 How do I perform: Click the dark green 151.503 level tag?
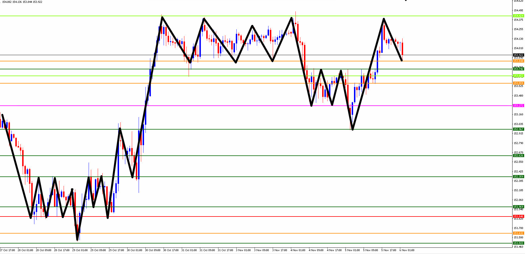tap(518, 243)
